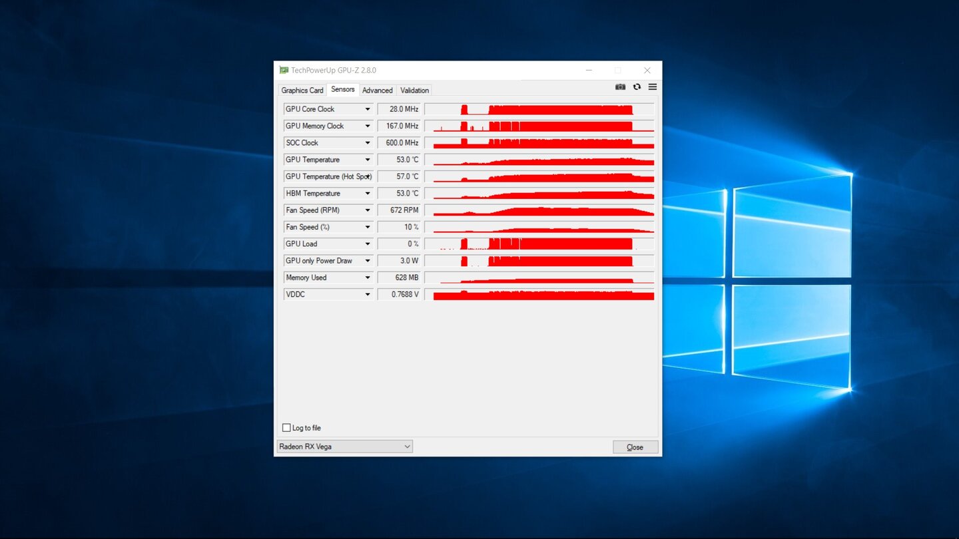The width and height of the screenshot is (959, 539).
Task: Open the GPU Load sensor dropdown
Action: (367, 244)
